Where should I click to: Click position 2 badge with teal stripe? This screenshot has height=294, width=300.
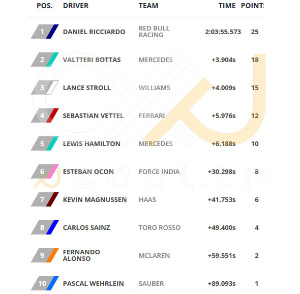point(45,60)
